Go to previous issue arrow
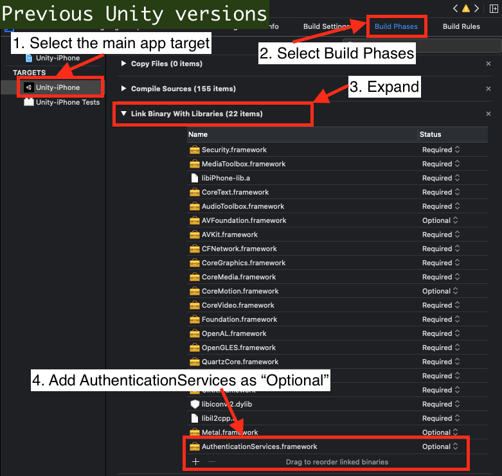This screenshot has height=476, width=502. pyautogui.click(x=455, y=8)
